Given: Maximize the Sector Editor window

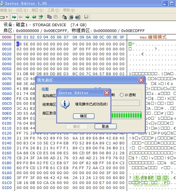Looking at the screenshot, I should [x=172, y=4].
